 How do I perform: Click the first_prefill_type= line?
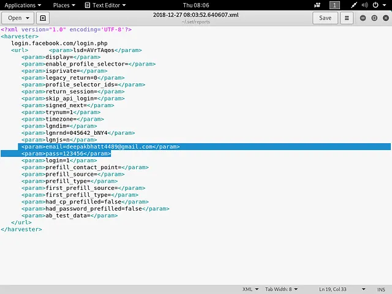pos(80,195)
